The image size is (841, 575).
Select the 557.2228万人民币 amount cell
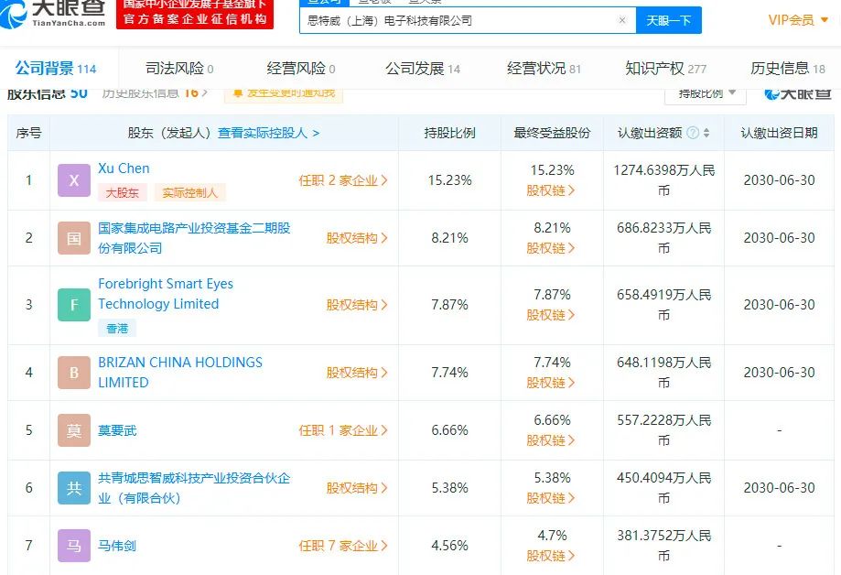point(664,430)
